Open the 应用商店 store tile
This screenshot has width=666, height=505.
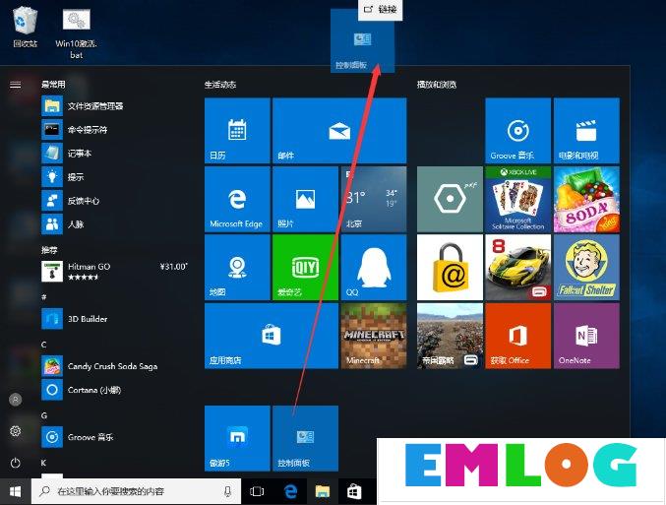click(272, 336)
